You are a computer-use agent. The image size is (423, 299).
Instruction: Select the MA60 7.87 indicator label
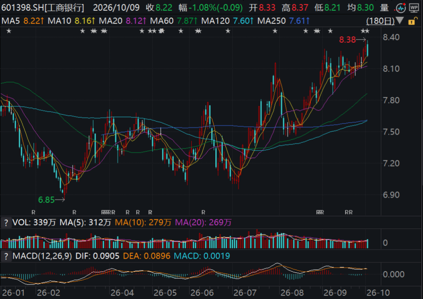click(174, 21)
